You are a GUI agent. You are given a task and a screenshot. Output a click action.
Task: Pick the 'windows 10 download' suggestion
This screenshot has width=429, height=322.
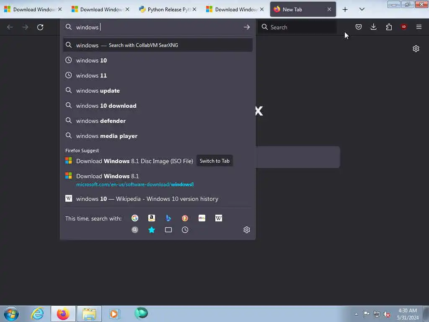tap(158, 106)
